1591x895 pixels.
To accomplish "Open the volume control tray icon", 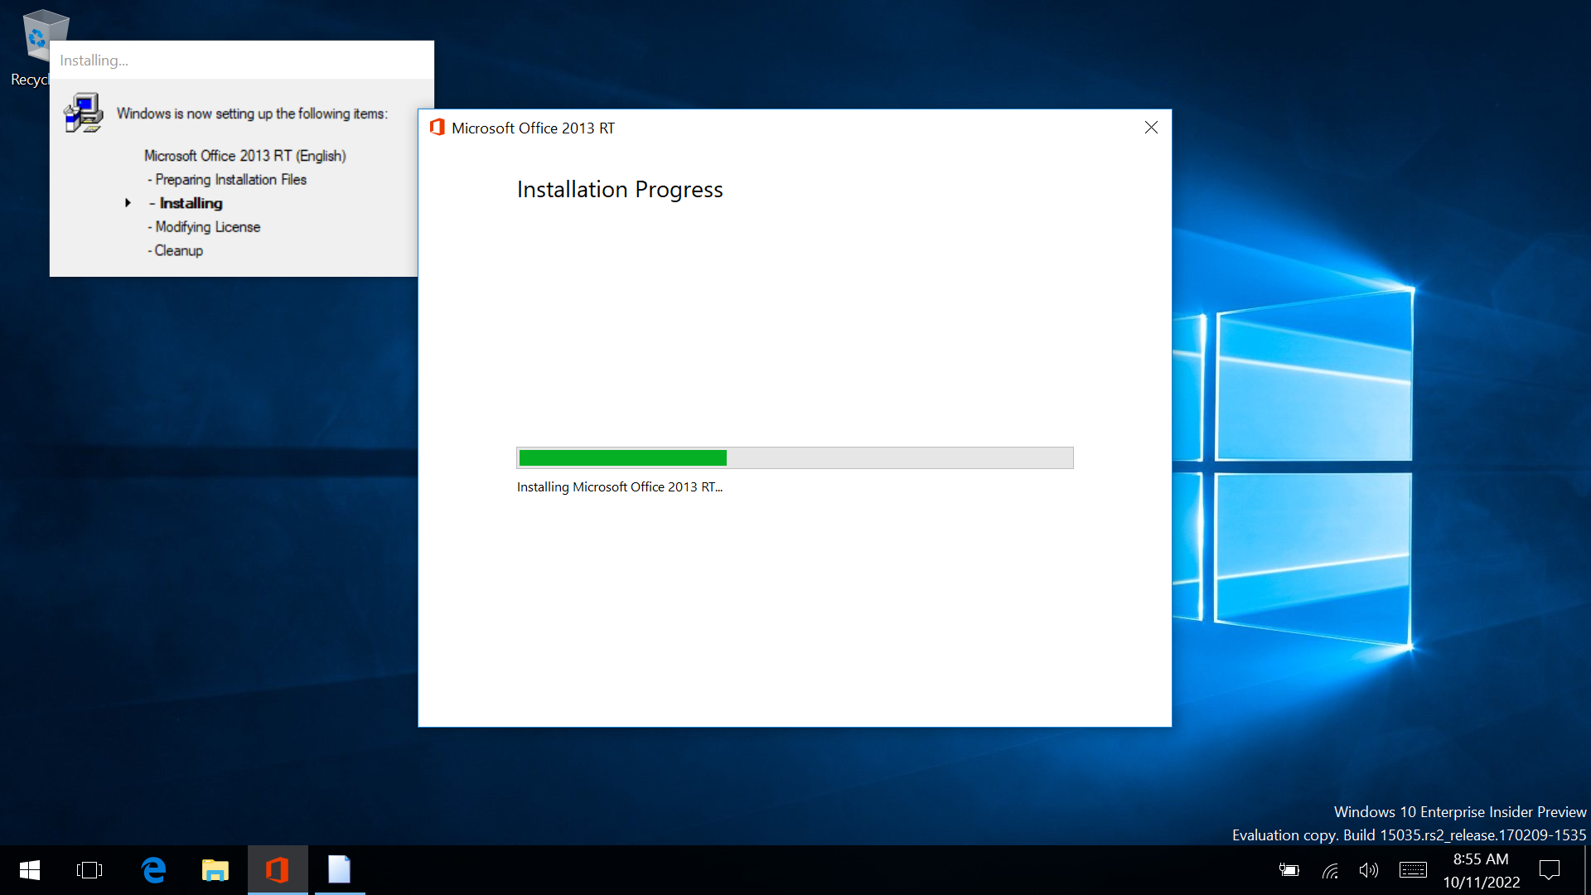I will tap(1368, 870).
